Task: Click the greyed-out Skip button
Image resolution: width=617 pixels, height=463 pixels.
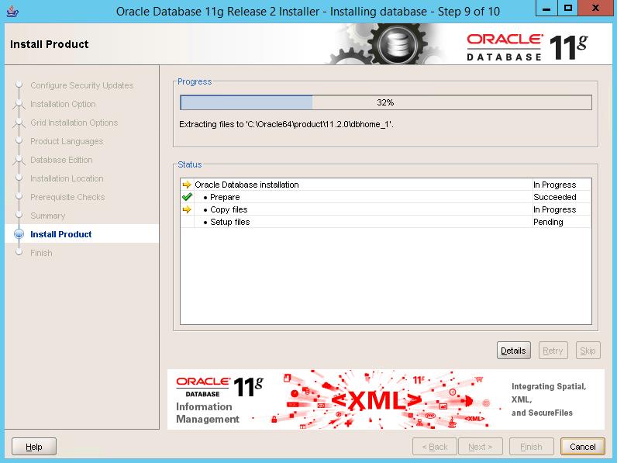Action: pyautogui.click(x=588, y=351)
